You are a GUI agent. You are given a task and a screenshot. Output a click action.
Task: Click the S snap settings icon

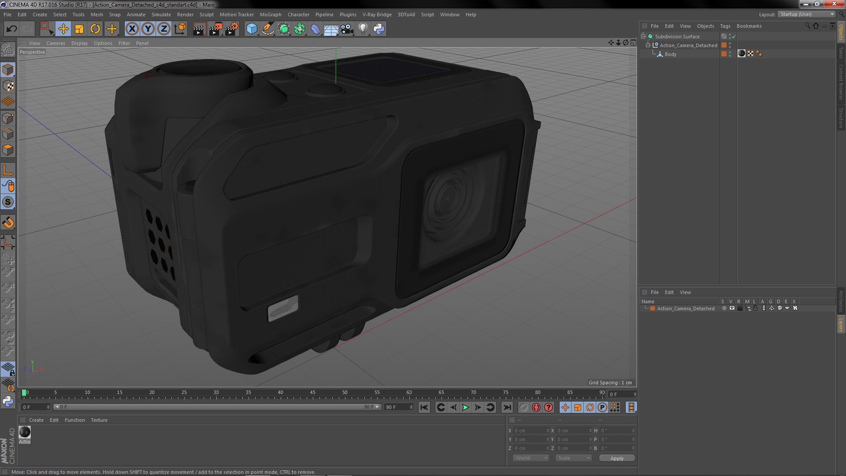(8, 202)
